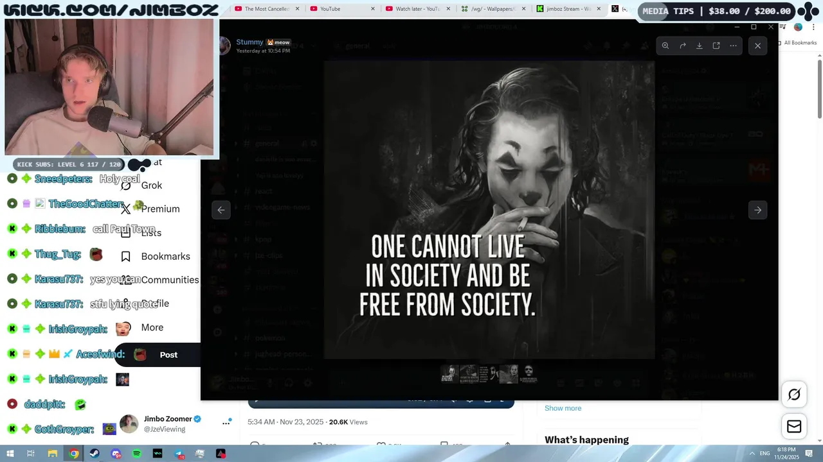Open All Bookmarks folder in Chrome
823x462 pixels.
798,43
